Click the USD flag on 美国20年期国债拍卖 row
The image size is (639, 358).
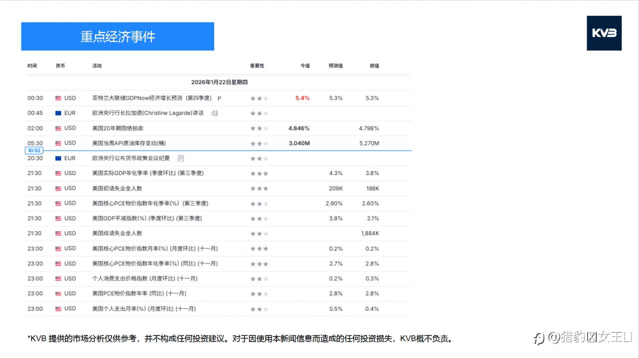58,128
